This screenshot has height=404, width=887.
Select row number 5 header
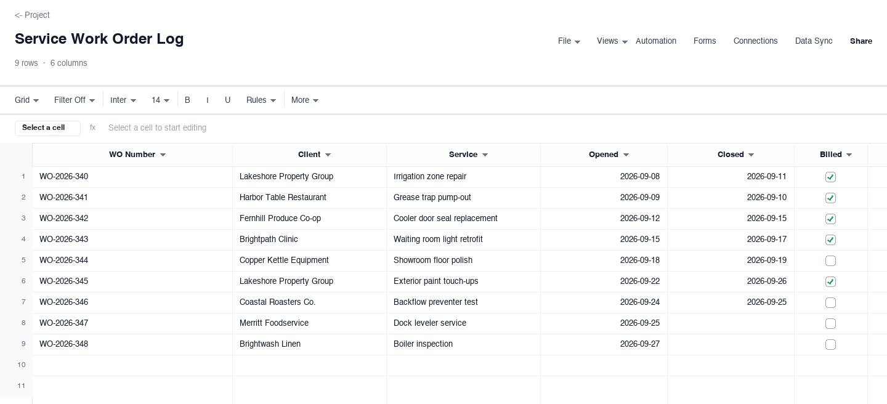(16, 261)
